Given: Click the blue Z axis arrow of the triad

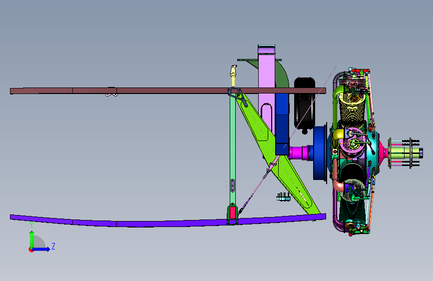Looking at the screenshot, I should pyautogui.click(x=41, y=249).
